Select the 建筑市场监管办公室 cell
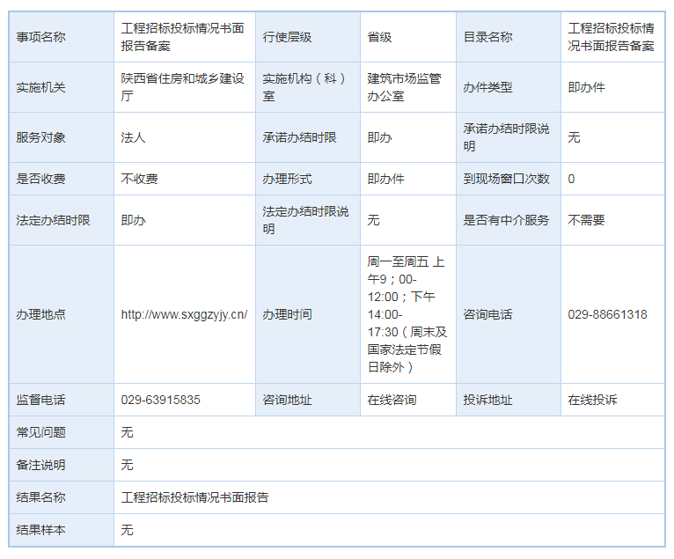Image resolution: width=674 pixels, height=559 pixels. tap(404, 87)
